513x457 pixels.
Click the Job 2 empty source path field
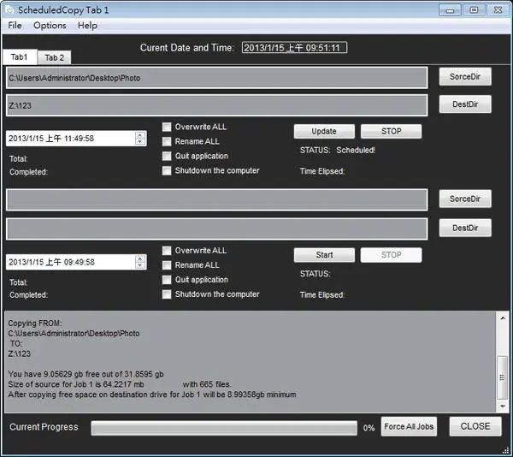(216, 199)
